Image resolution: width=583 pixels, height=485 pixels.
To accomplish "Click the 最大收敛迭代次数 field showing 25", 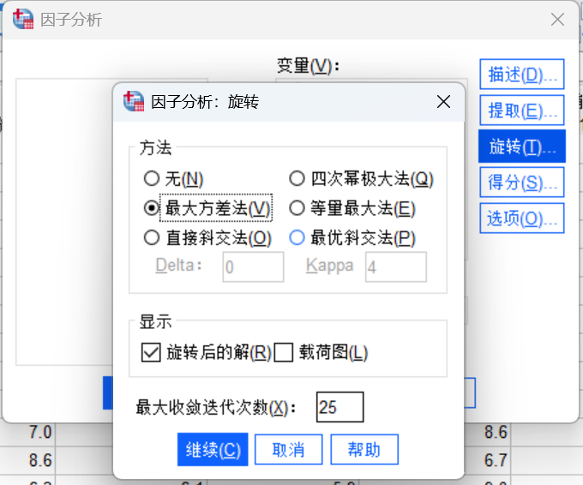I will click(340, 407).
